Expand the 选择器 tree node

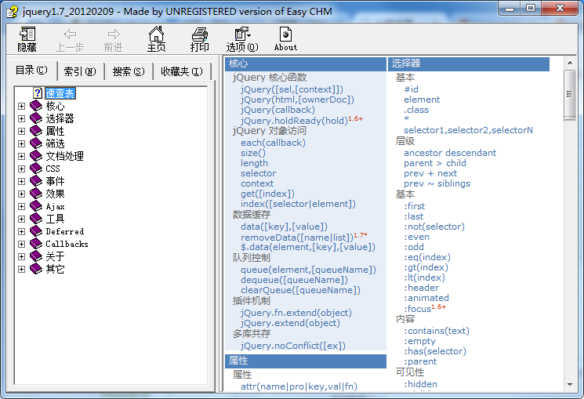[22, 118]
